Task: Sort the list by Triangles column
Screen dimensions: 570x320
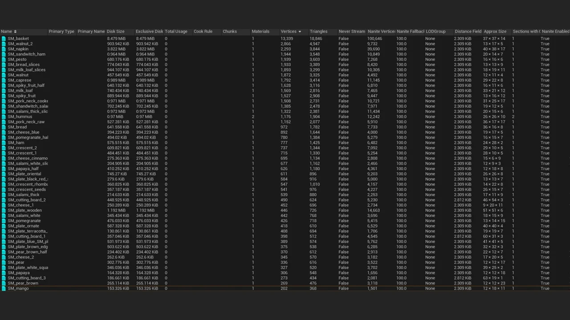Action: click(x=318, y=32)
